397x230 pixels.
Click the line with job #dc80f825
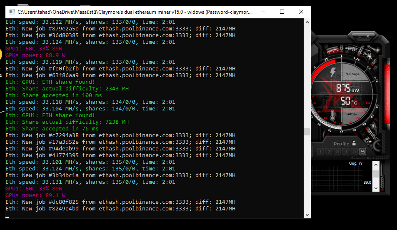120,202
